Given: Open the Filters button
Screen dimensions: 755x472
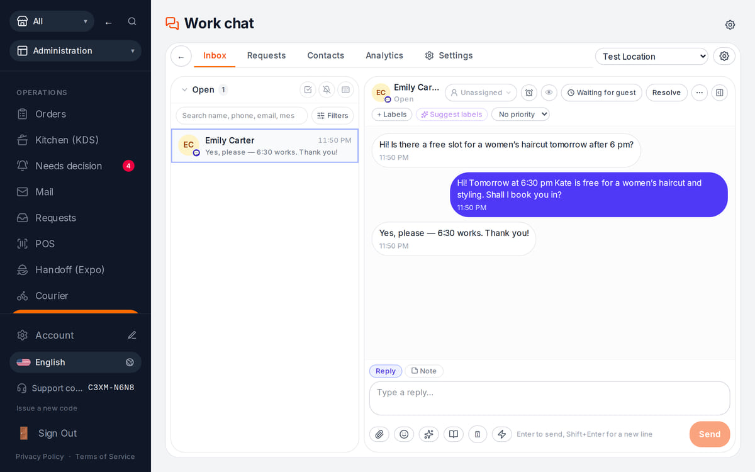Looking at the screenshot, I should 333,115.
